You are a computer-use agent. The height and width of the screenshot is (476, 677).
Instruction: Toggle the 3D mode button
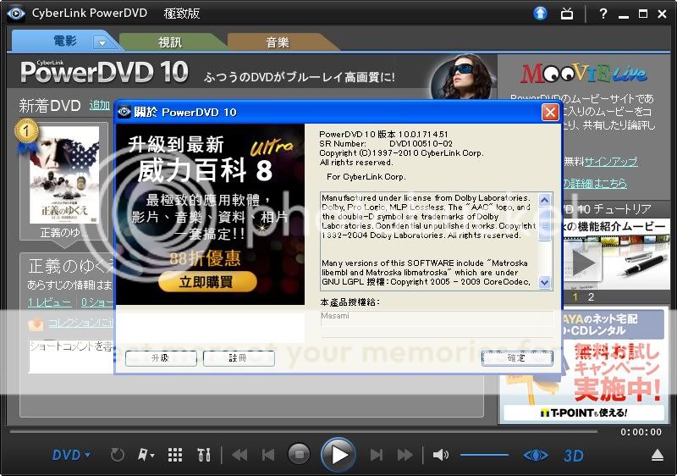[574, 456]
